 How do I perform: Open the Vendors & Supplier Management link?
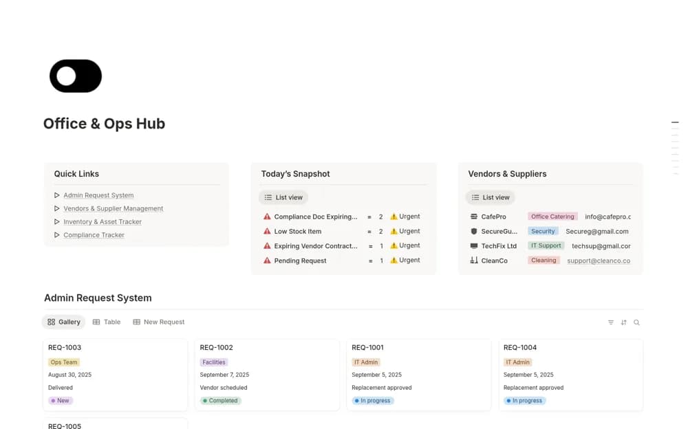pyautogui.click(x=114, y=208)
